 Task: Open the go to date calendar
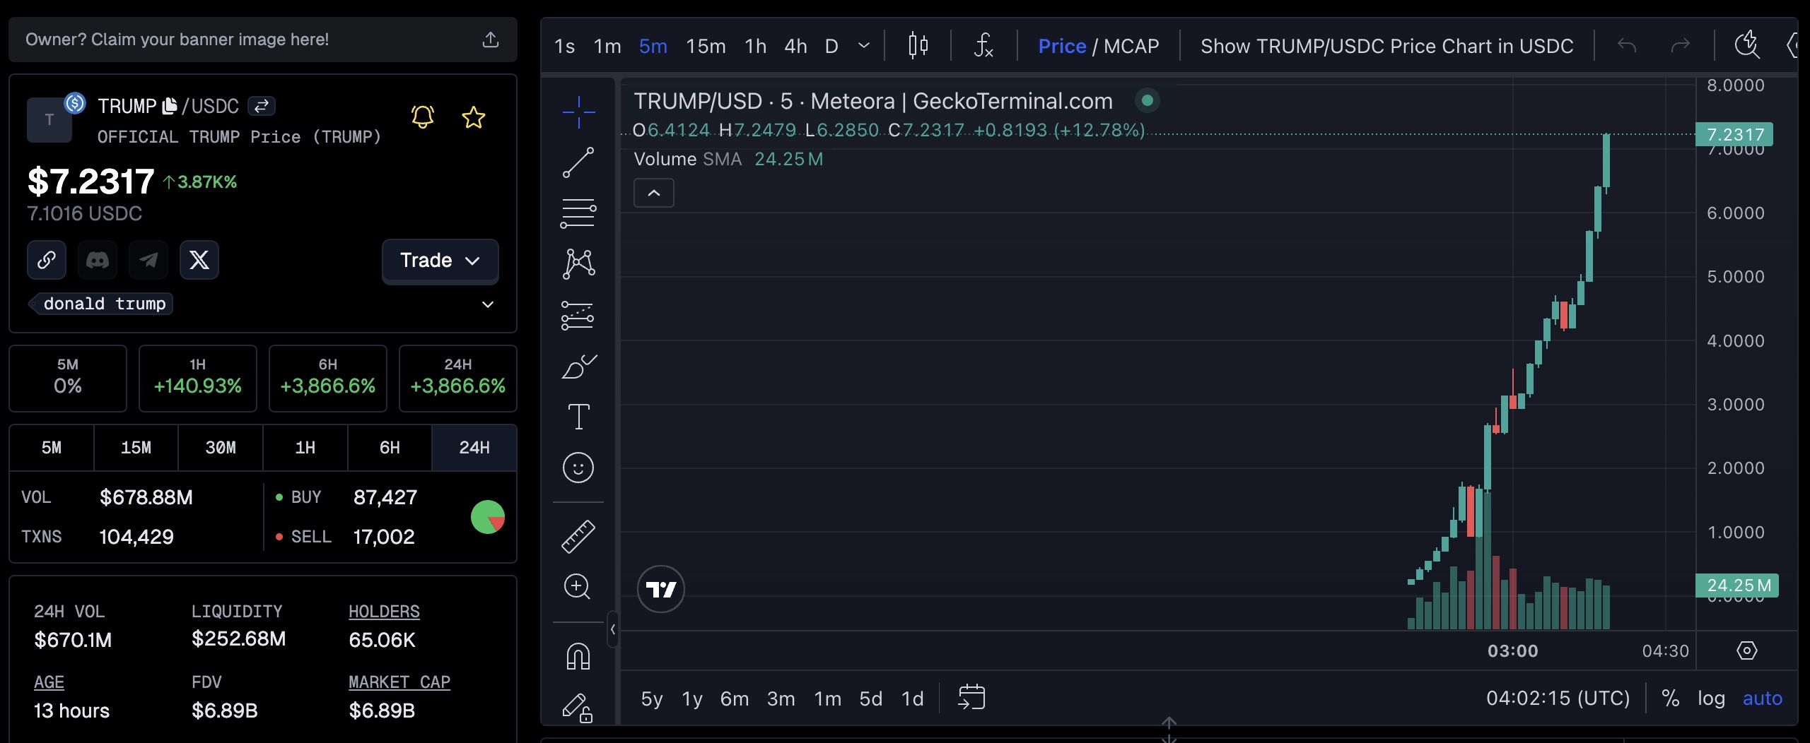[x=971, y=697]
